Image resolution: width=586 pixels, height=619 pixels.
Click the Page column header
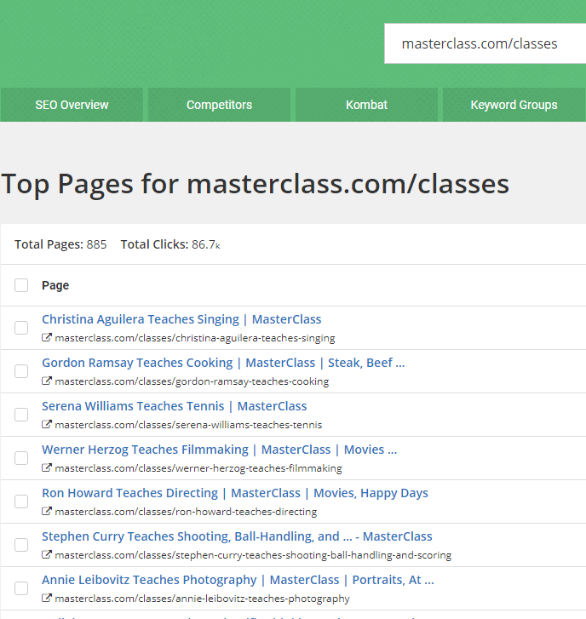(x=55, y=285)
